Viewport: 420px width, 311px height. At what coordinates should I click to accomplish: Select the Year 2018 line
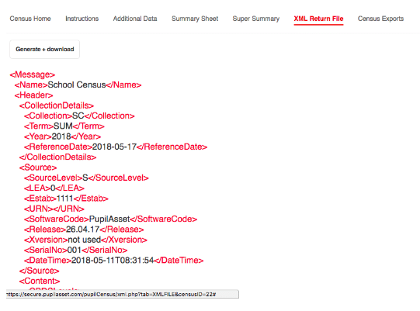(62, 136)
